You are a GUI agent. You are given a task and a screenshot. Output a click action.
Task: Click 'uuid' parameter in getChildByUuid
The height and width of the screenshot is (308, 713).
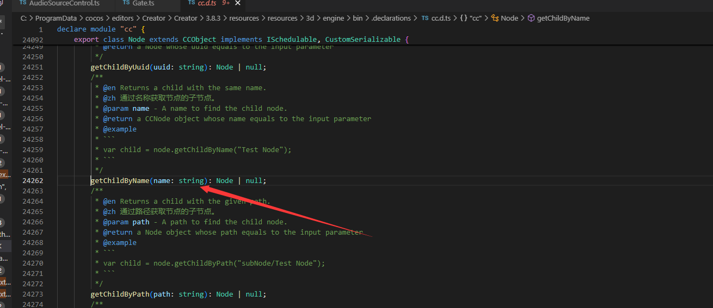coord(162,67)
